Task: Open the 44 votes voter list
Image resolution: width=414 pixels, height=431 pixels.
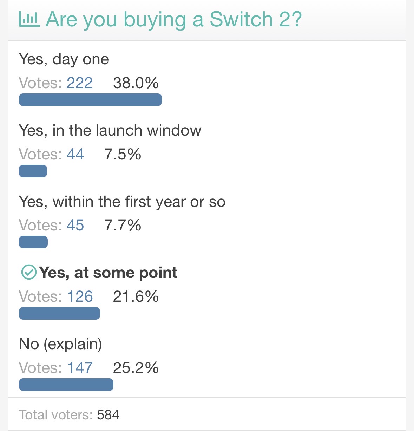Action: pos(75,154)
